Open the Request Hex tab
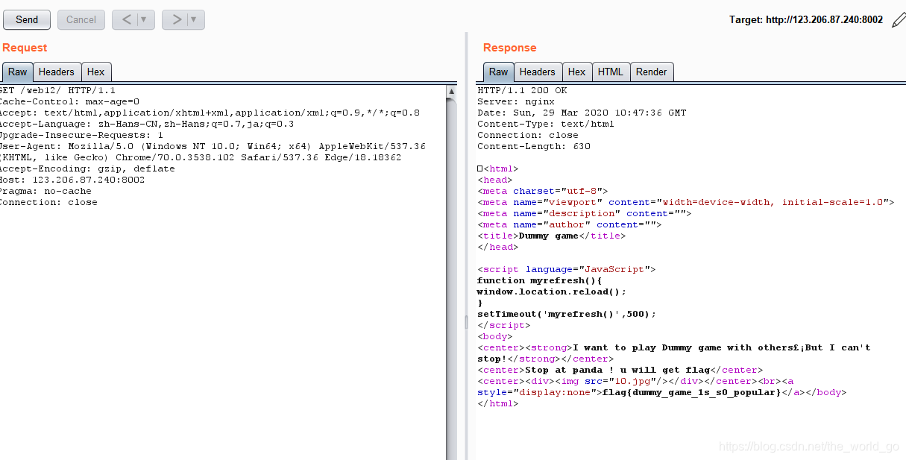 [x=96, y=72]
